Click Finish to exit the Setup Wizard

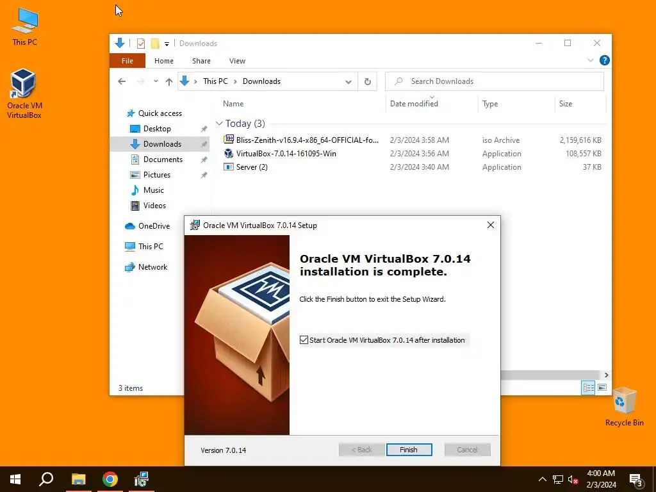pyautogui.click(x=409, y=450)
